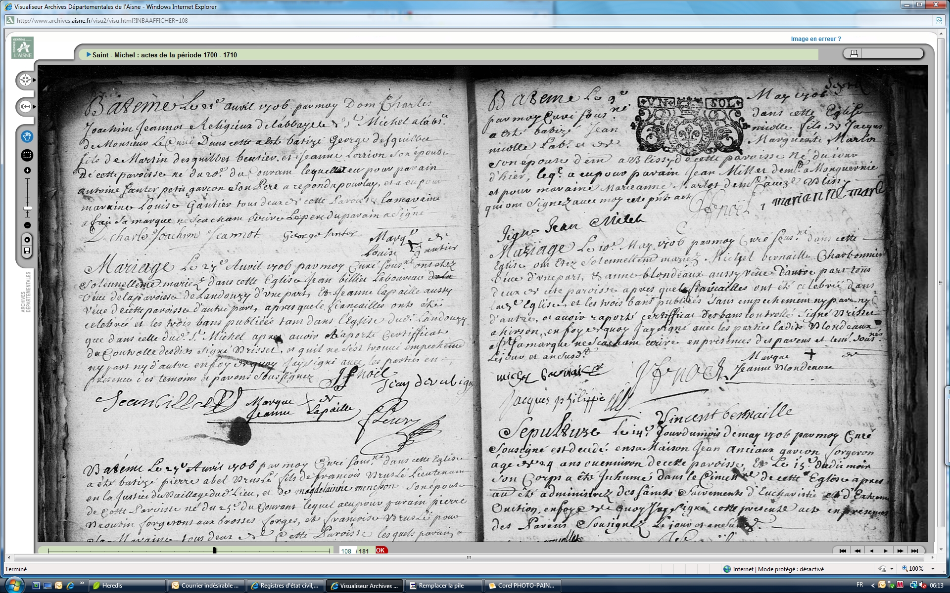950x593 pixels.
Task: Jump to the first page
Action: click(x=843, y=551)
